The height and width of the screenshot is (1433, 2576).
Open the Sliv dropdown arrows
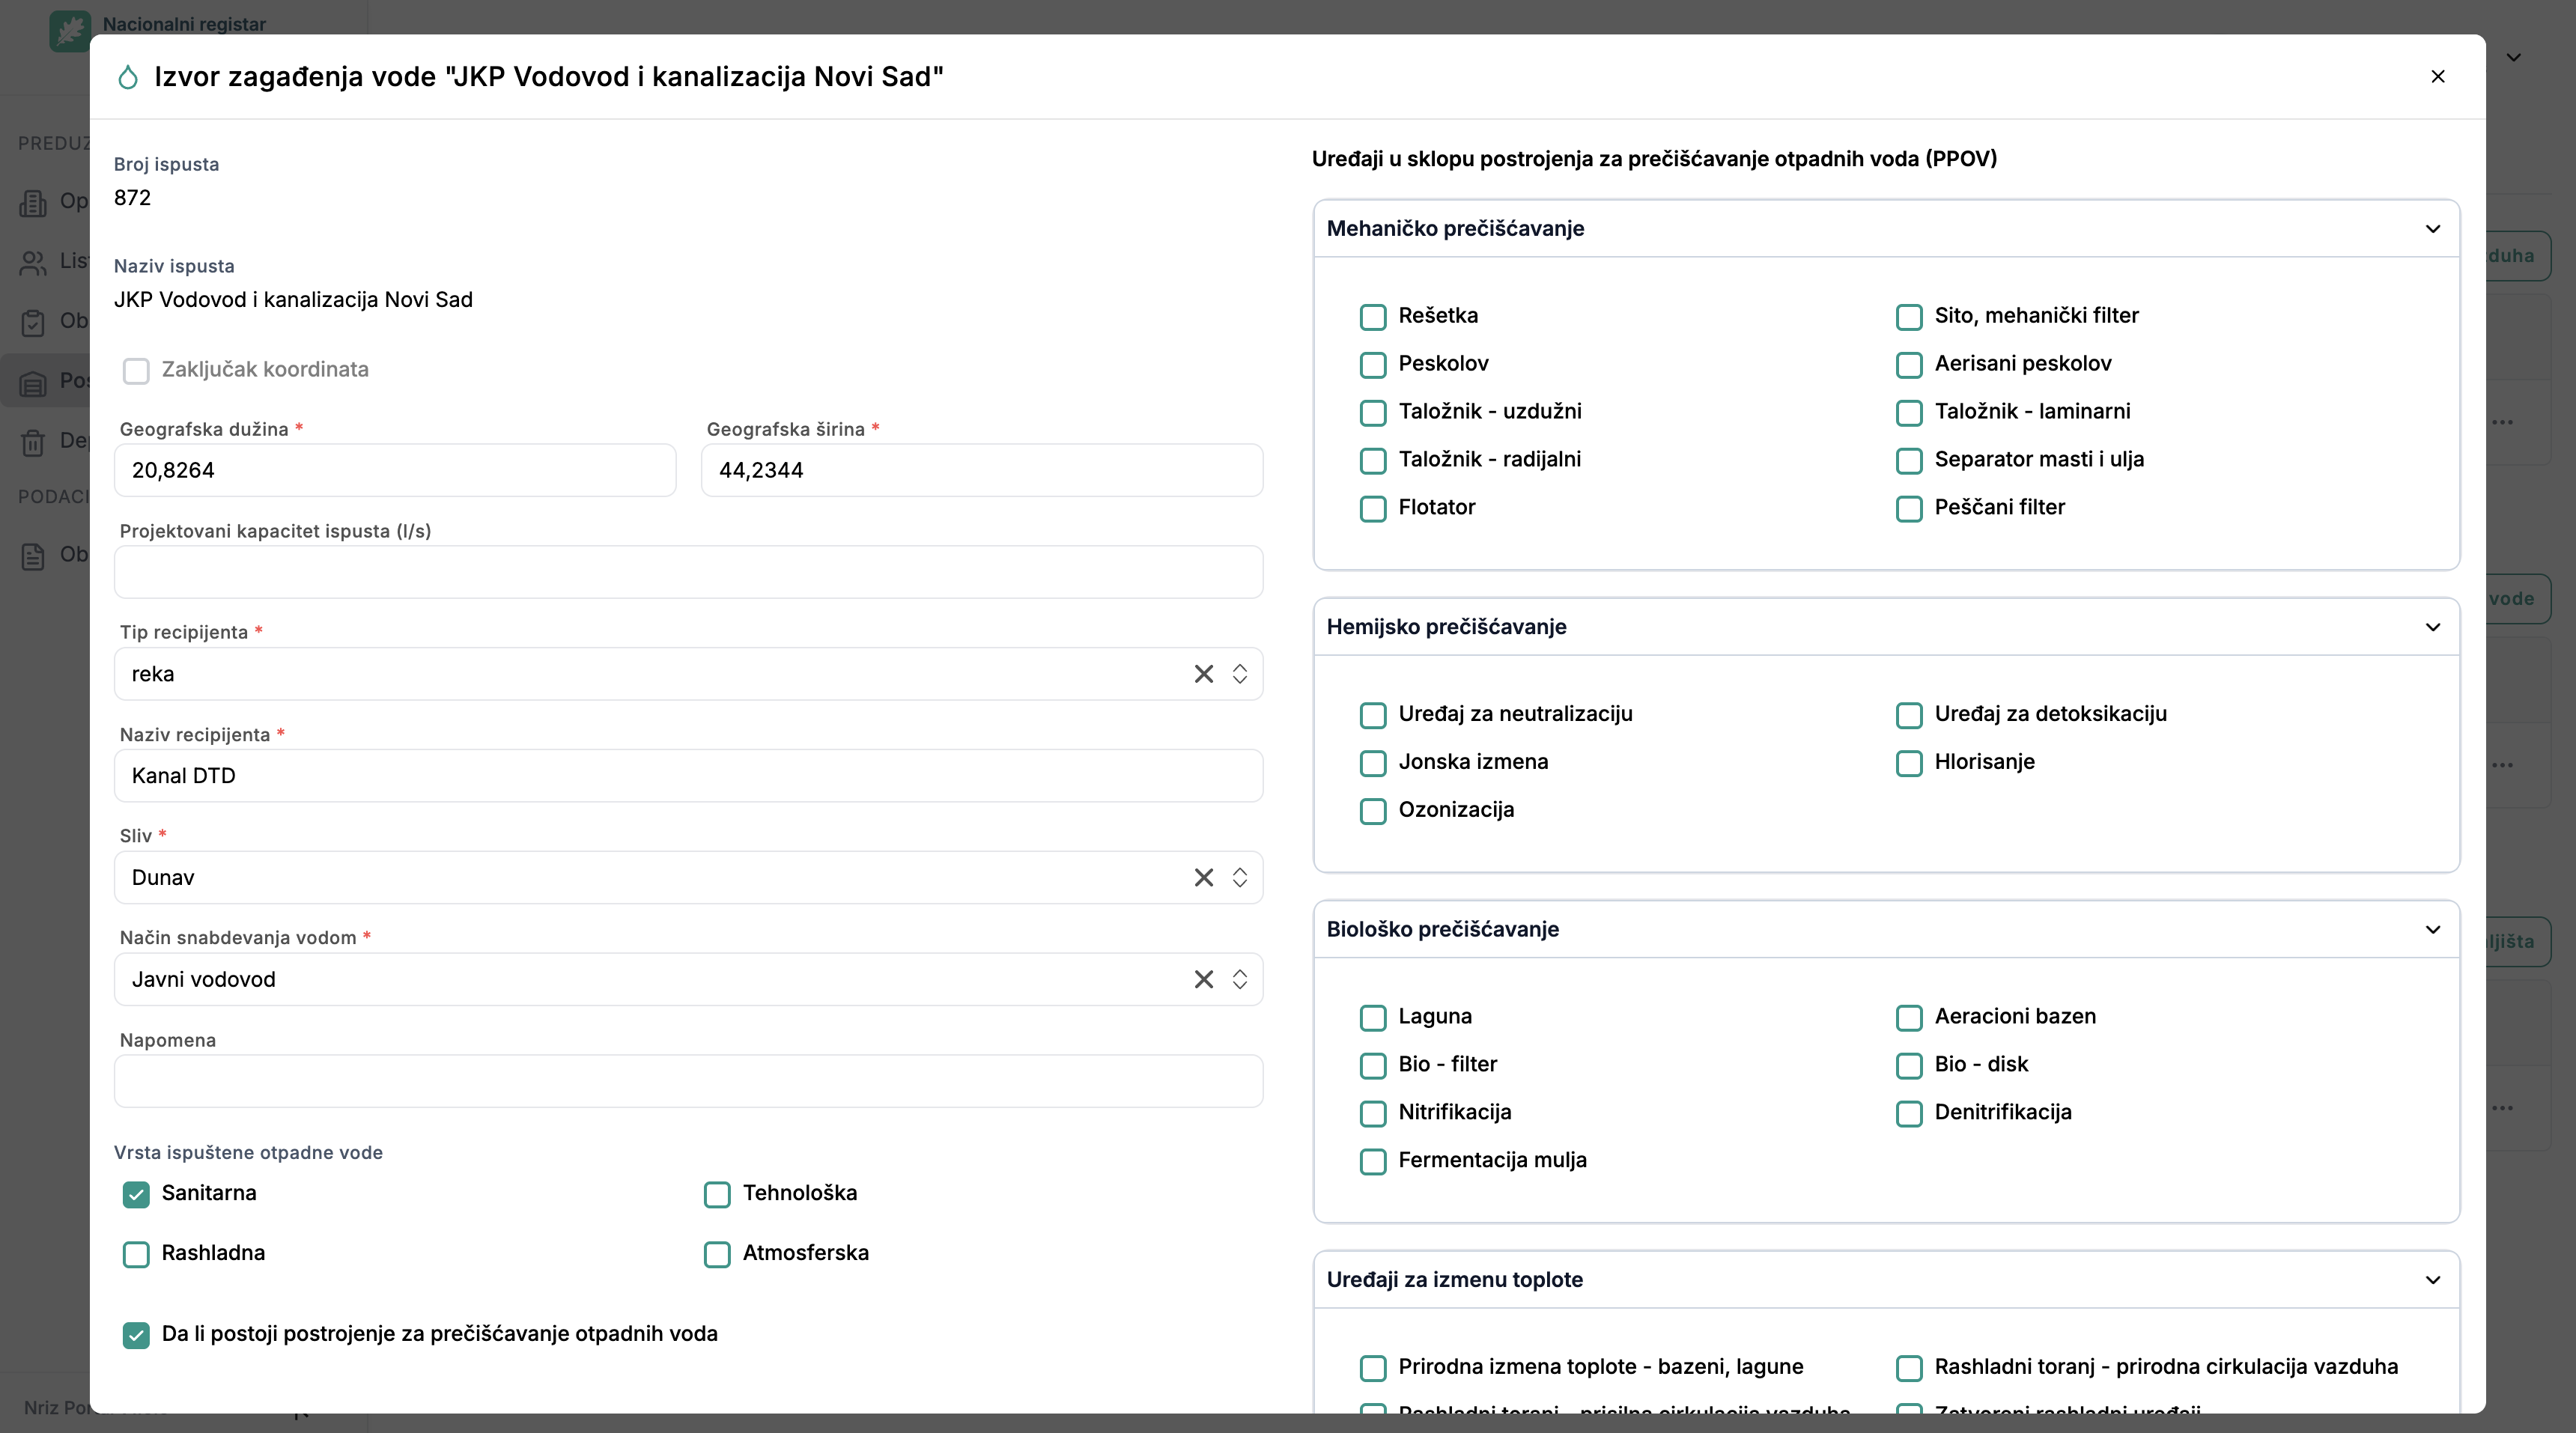[x=1240, y=878]
